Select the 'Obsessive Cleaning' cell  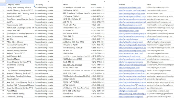click(x=20, y=96)
